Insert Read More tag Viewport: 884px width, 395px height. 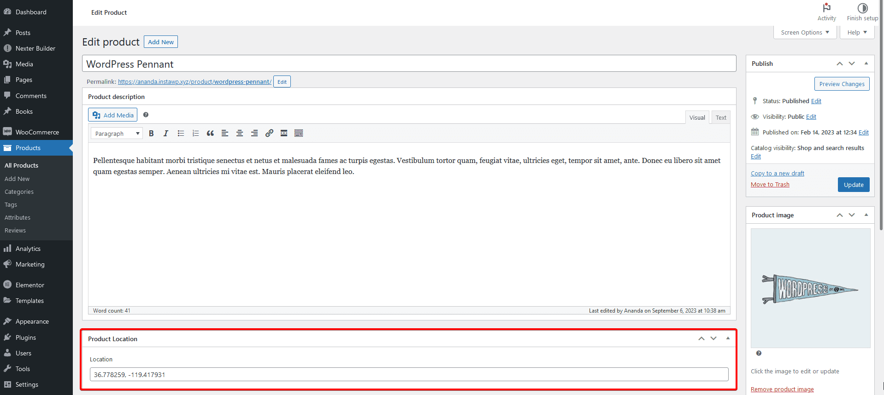point(284,134)
